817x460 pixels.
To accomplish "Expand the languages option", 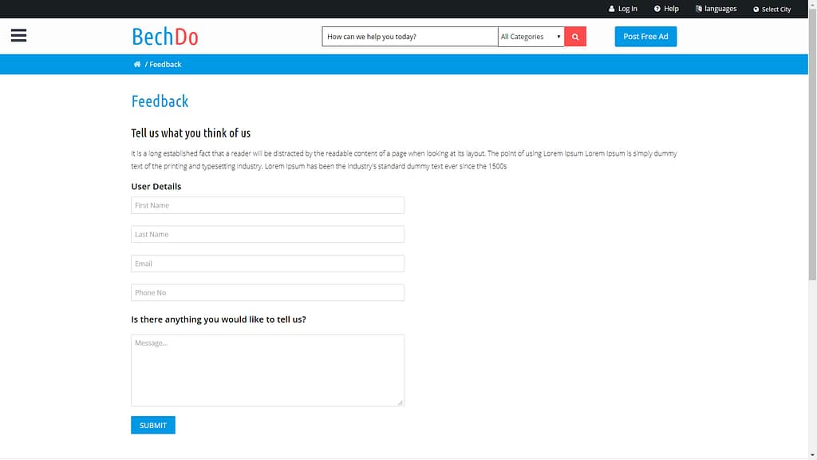I will pos(716,9).
